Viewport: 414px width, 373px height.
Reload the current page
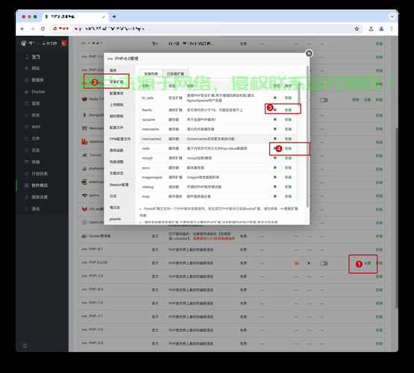(x=43, y=29)
